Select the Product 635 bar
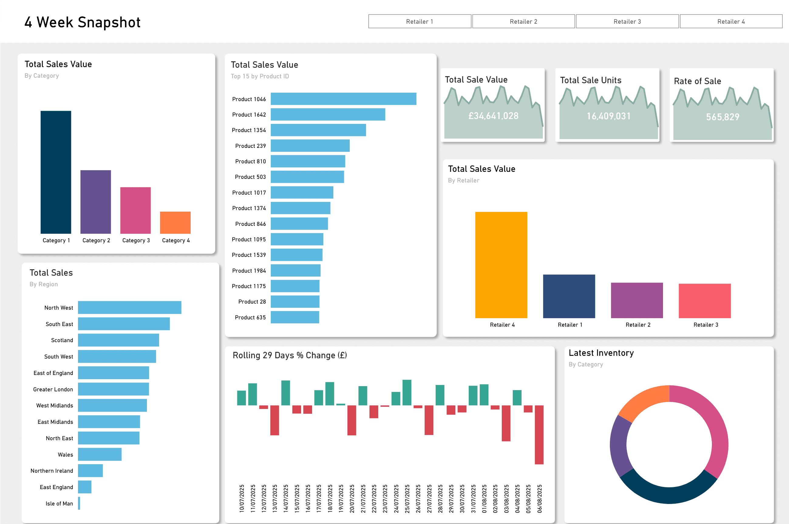The width and height of the screenshot is (789, 524). (295, 317)
